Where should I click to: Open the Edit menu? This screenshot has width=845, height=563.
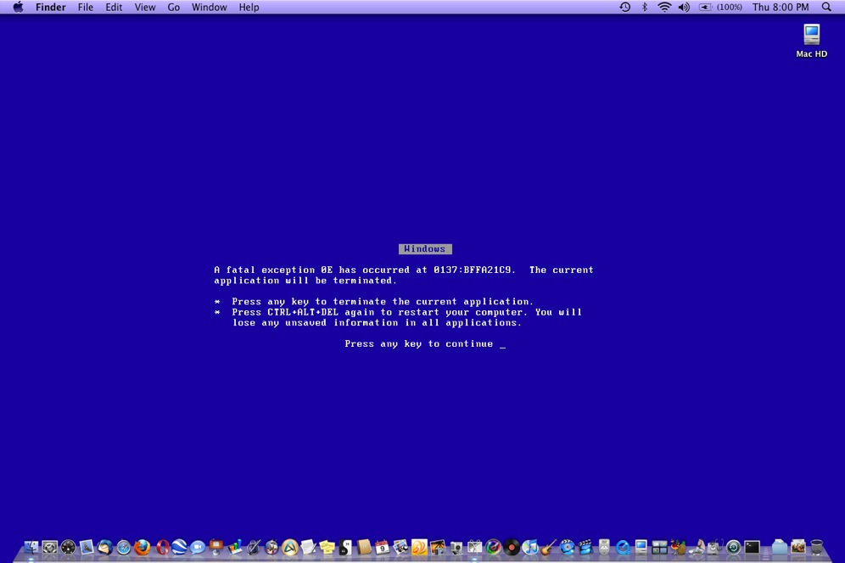coord(114,7)
